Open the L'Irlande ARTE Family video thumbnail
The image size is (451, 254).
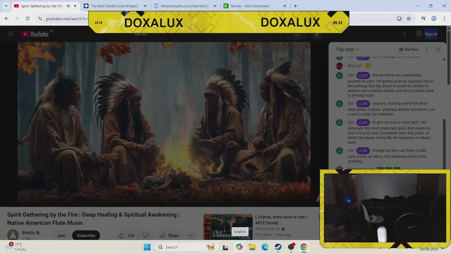(x=228, y=226)
